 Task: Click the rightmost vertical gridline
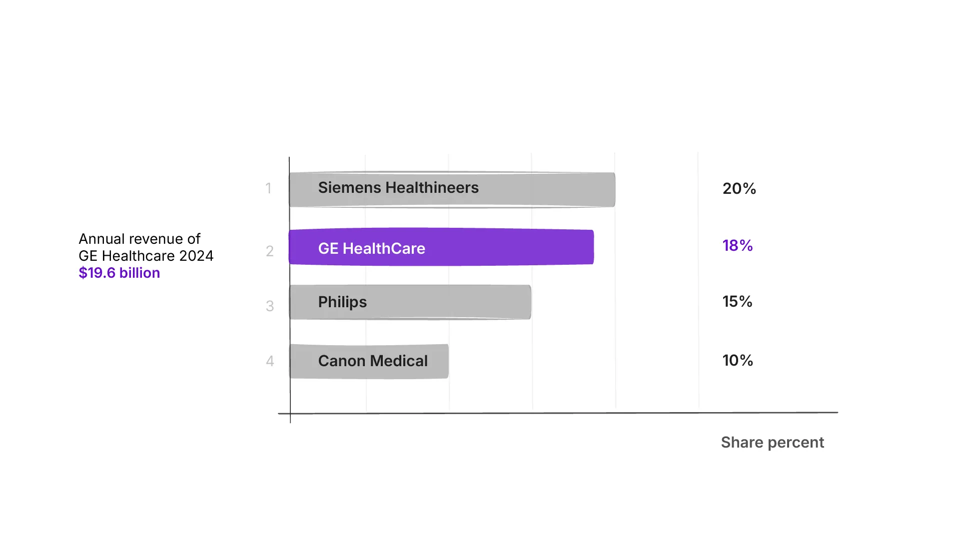pos(698,280)
